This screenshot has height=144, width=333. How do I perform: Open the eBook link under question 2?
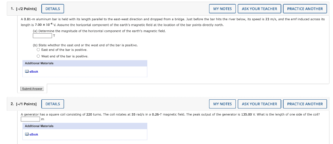point(34,135)
